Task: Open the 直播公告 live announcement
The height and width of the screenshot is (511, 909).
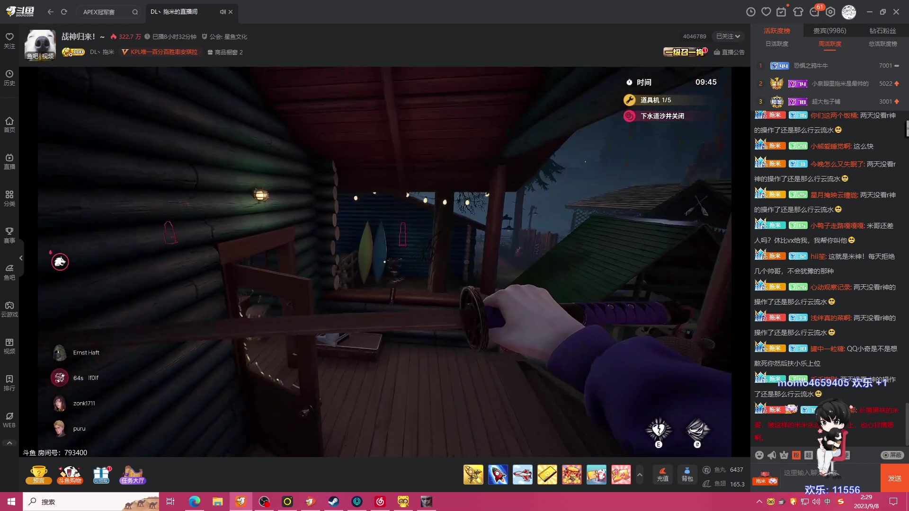Action: (x=729, y=52)
